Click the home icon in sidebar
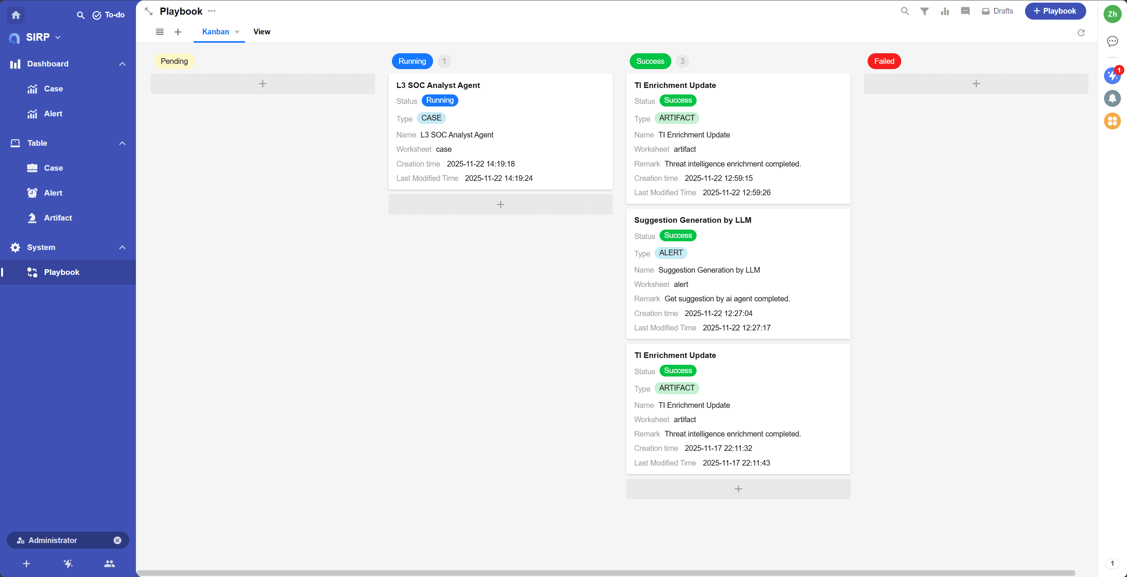Viewport: 1127px width, 577px height. (x=16, y=15)
